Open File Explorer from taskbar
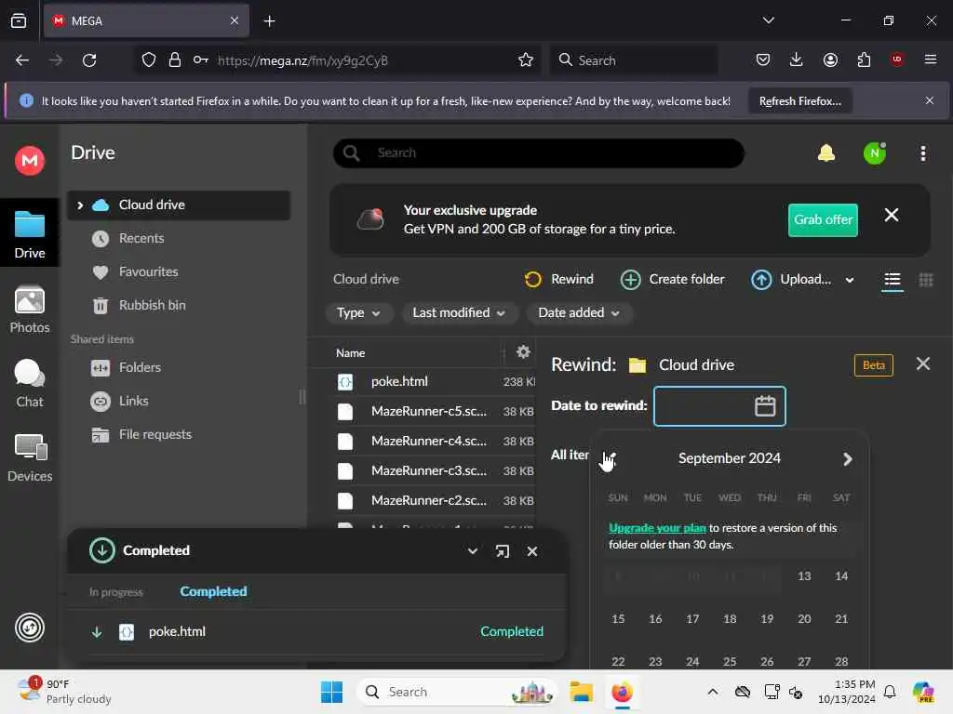Viewport: 953px width, 714px height. click(x=581, y=692)
